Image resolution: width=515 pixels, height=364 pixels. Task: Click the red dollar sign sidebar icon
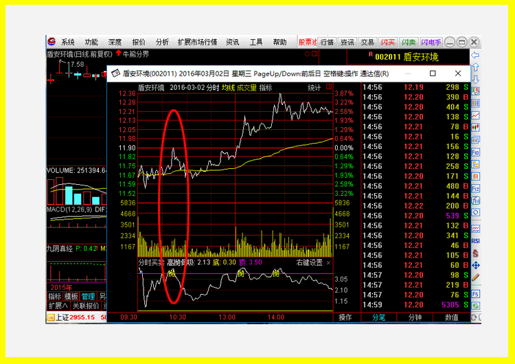475,253
